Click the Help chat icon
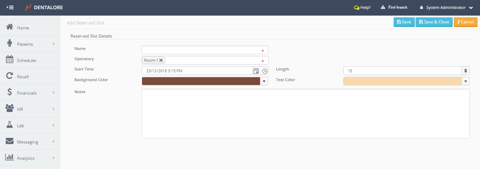The image size is (480, 169). [x=356, y=7]
